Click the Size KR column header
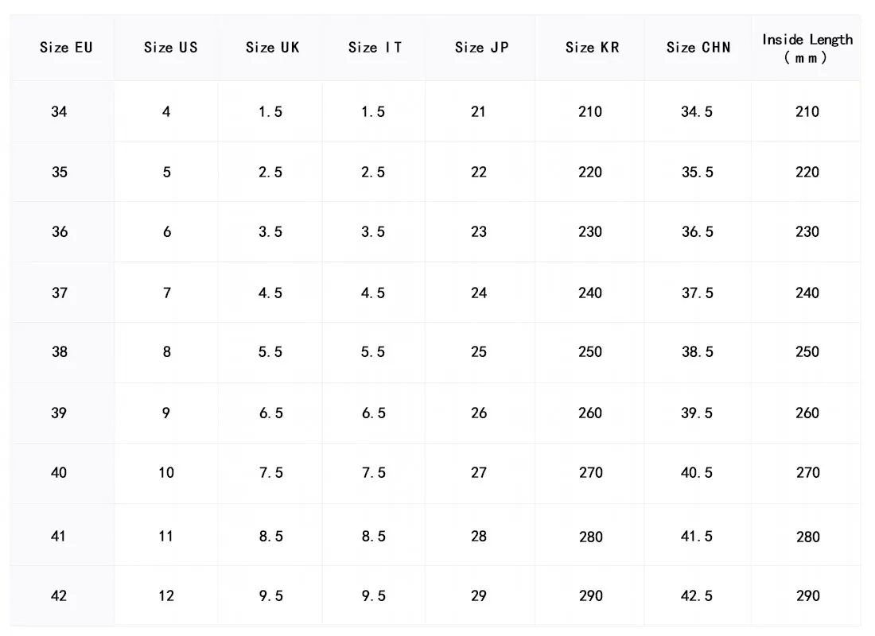The height and width of the screenshot is (636, 875). (x=592, y=48)
